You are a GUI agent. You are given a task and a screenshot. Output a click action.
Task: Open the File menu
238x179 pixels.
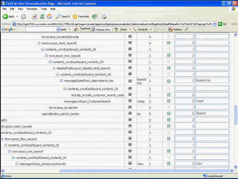4,9
